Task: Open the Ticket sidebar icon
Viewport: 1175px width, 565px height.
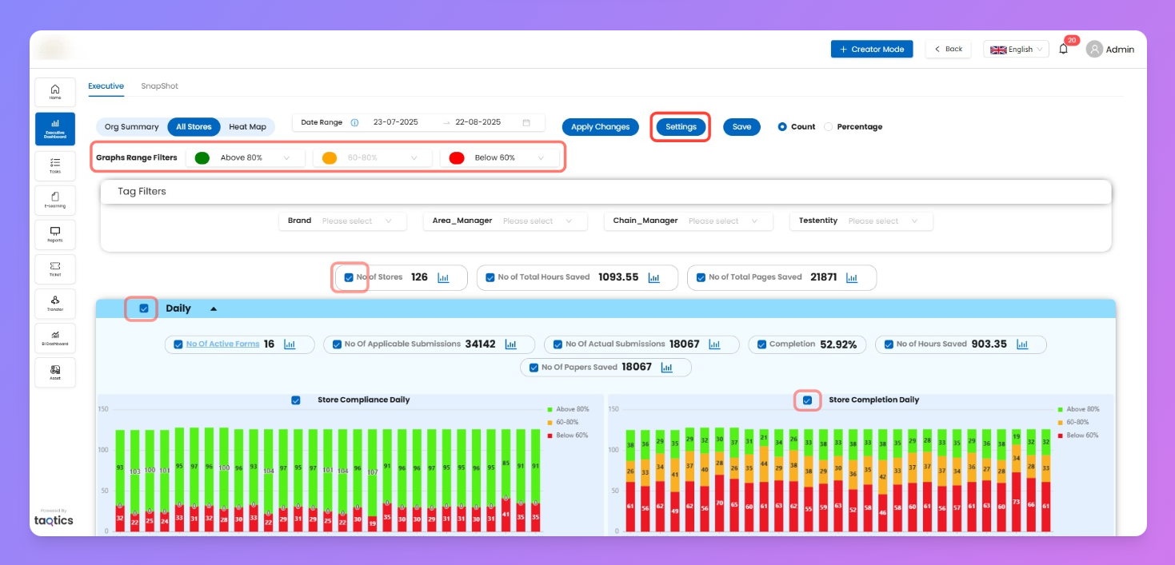Action: 55,267
